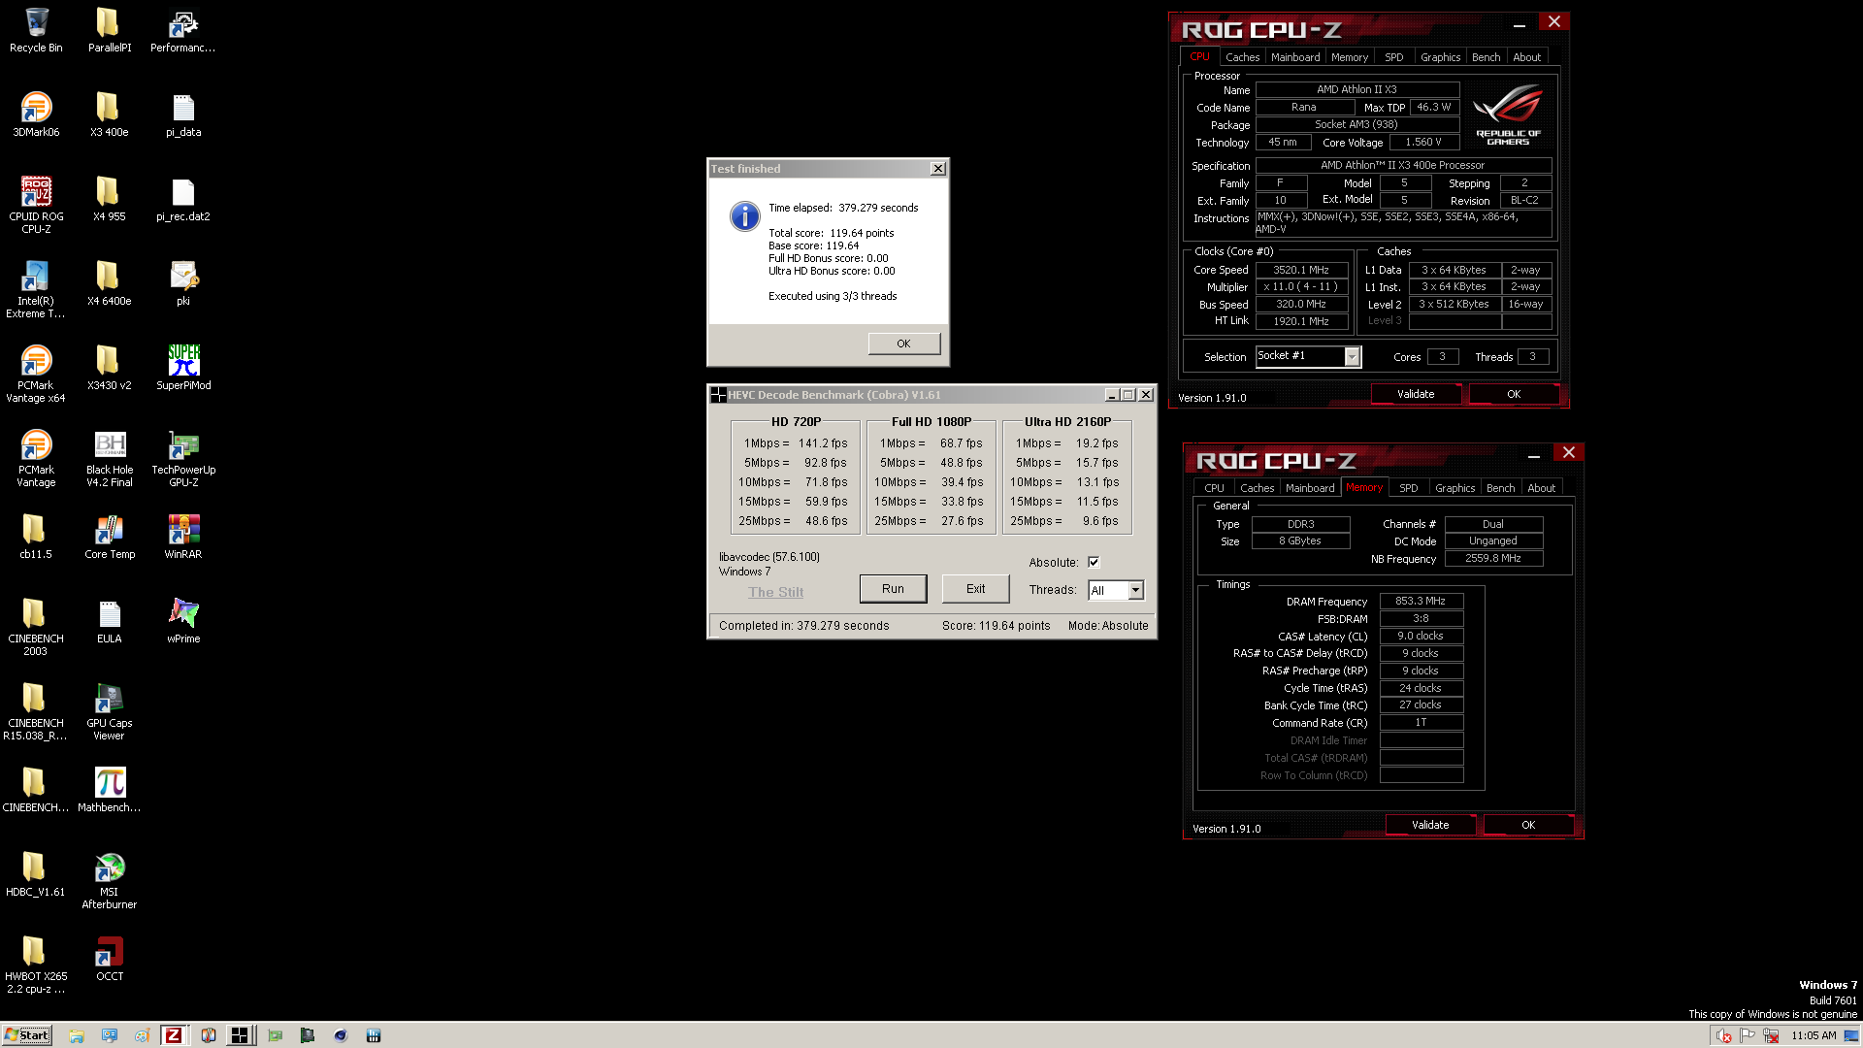Open Mainboard tab in upper CPU-Z window
The width and height of the screenshot is (1863, 1048).
tap(1295, 57)
